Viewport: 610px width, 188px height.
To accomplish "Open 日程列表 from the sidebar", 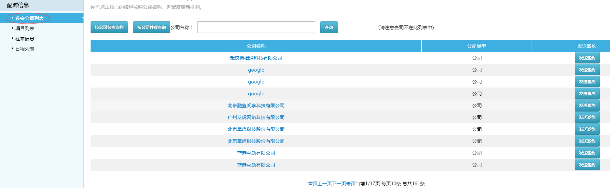I will pos(25,49).
